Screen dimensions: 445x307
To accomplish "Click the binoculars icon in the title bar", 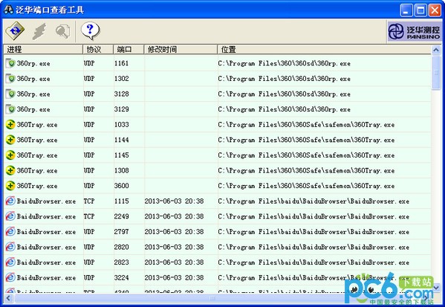I will pos(8,10).
